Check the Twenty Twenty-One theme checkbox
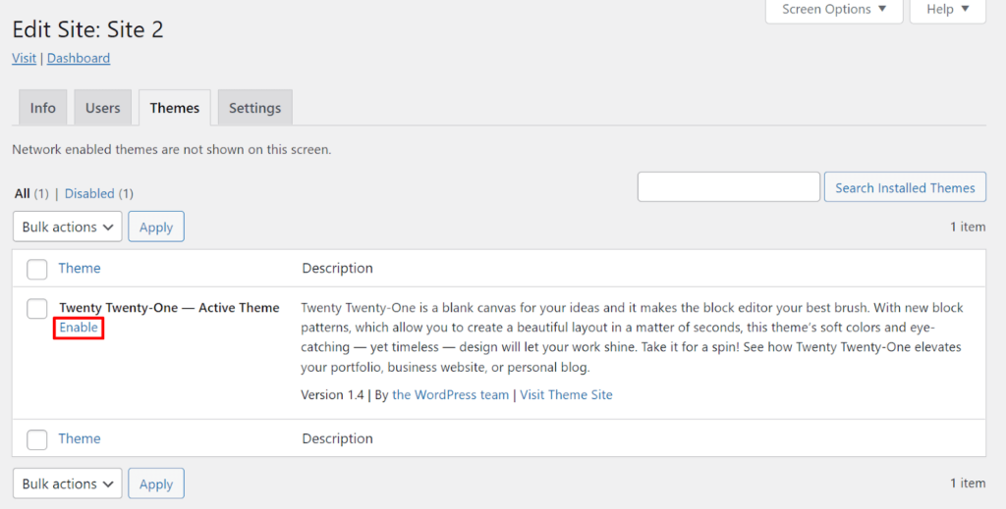The image size is (1006, 509). (36, 309)
